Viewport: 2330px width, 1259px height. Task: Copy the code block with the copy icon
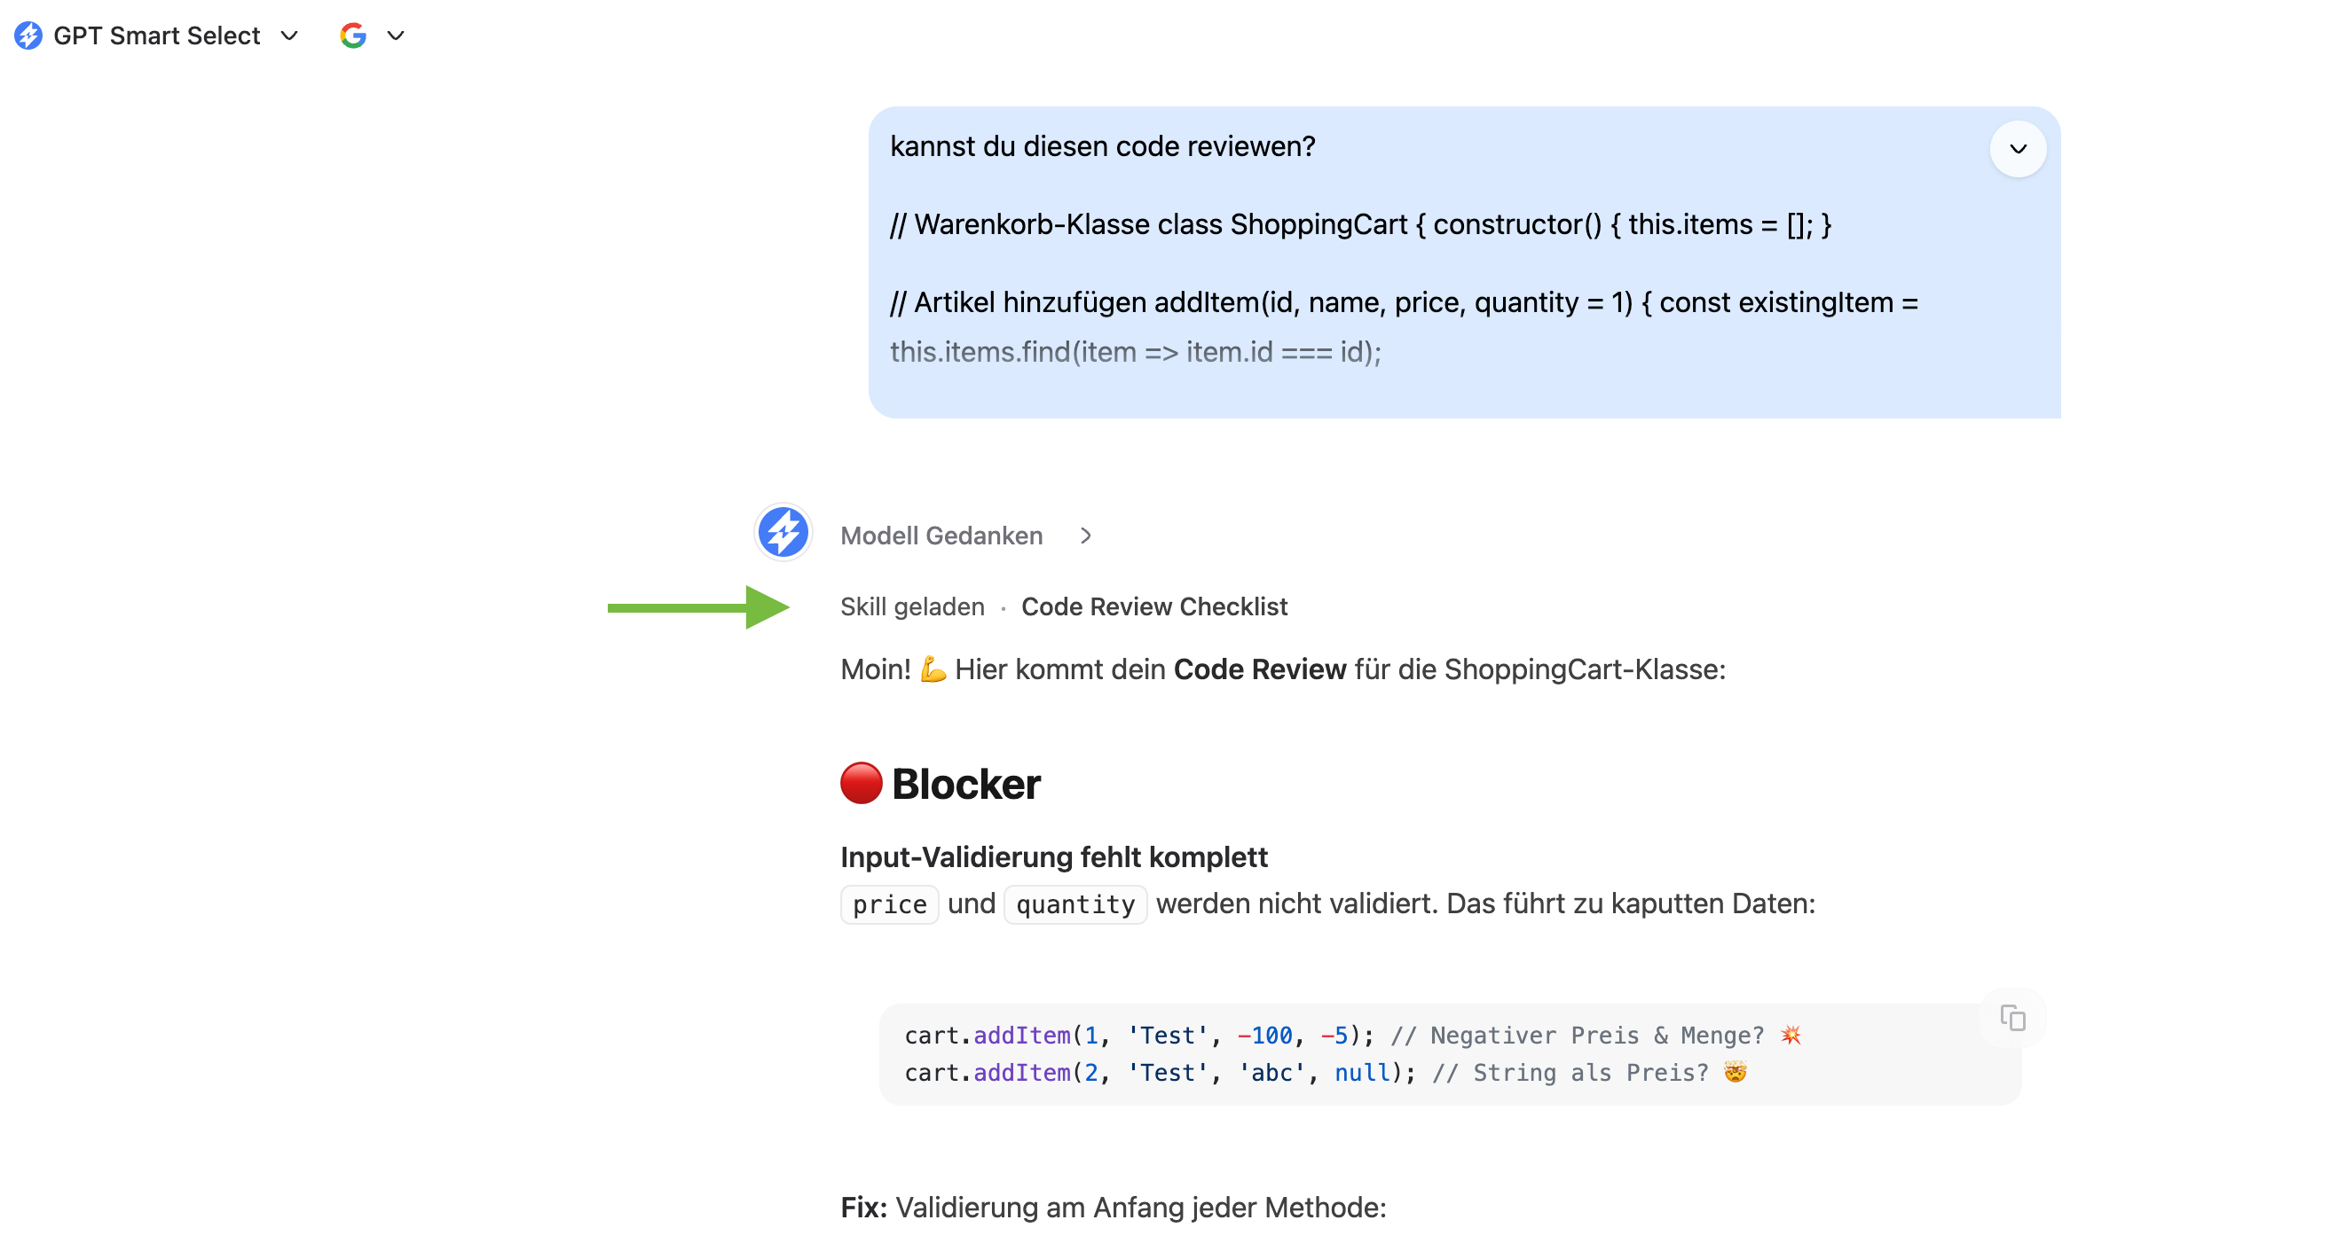tap(2011, 1018)
